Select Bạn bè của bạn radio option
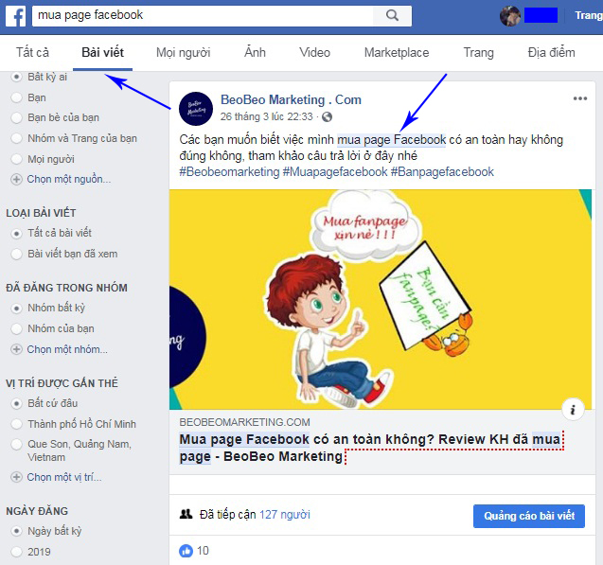This screenshot has width=603, height=565. point(16,117)
